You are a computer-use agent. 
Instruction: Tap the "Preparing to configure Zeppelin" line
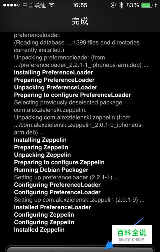click(59, 162)
